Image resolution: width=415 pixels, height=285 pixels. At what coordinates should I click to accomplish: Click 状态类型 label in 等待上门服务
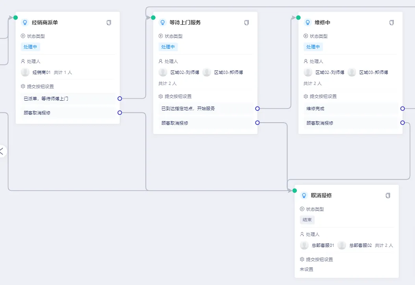click(174, 36)
